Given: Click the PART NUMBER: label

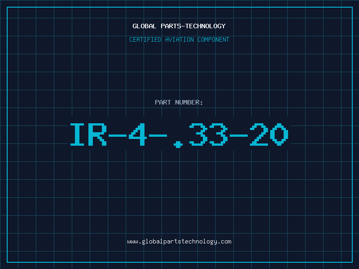Looking at the screenshot, I should coord(179,102).
